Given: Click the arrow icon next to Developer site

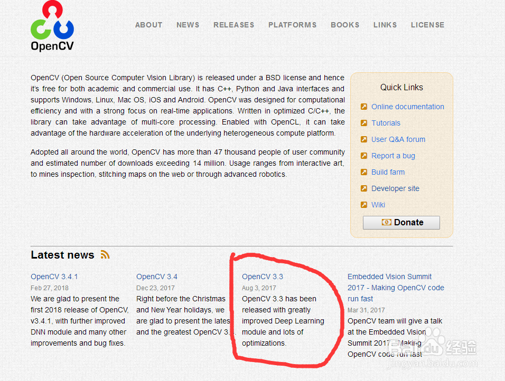Looking at the screenshot, I should click(x=364, y=188).
